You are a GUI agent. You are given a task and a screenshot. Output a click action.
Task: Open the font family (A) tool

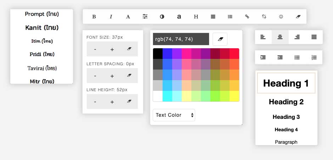pyautogui.click(x=128, y=17)
